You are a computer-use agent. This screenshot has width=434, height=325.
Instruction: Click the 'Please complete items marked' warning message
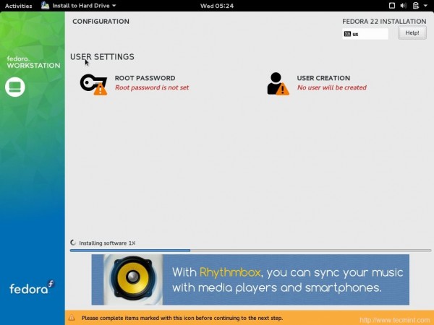click(182, 318)
